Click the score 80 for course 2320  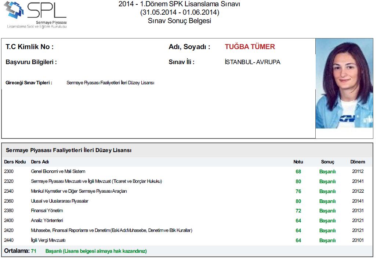[298, 181]
